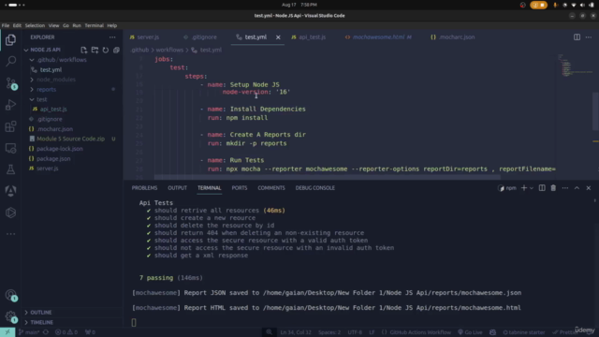
Task: Split the editor to the right
Action: point(577,37)
